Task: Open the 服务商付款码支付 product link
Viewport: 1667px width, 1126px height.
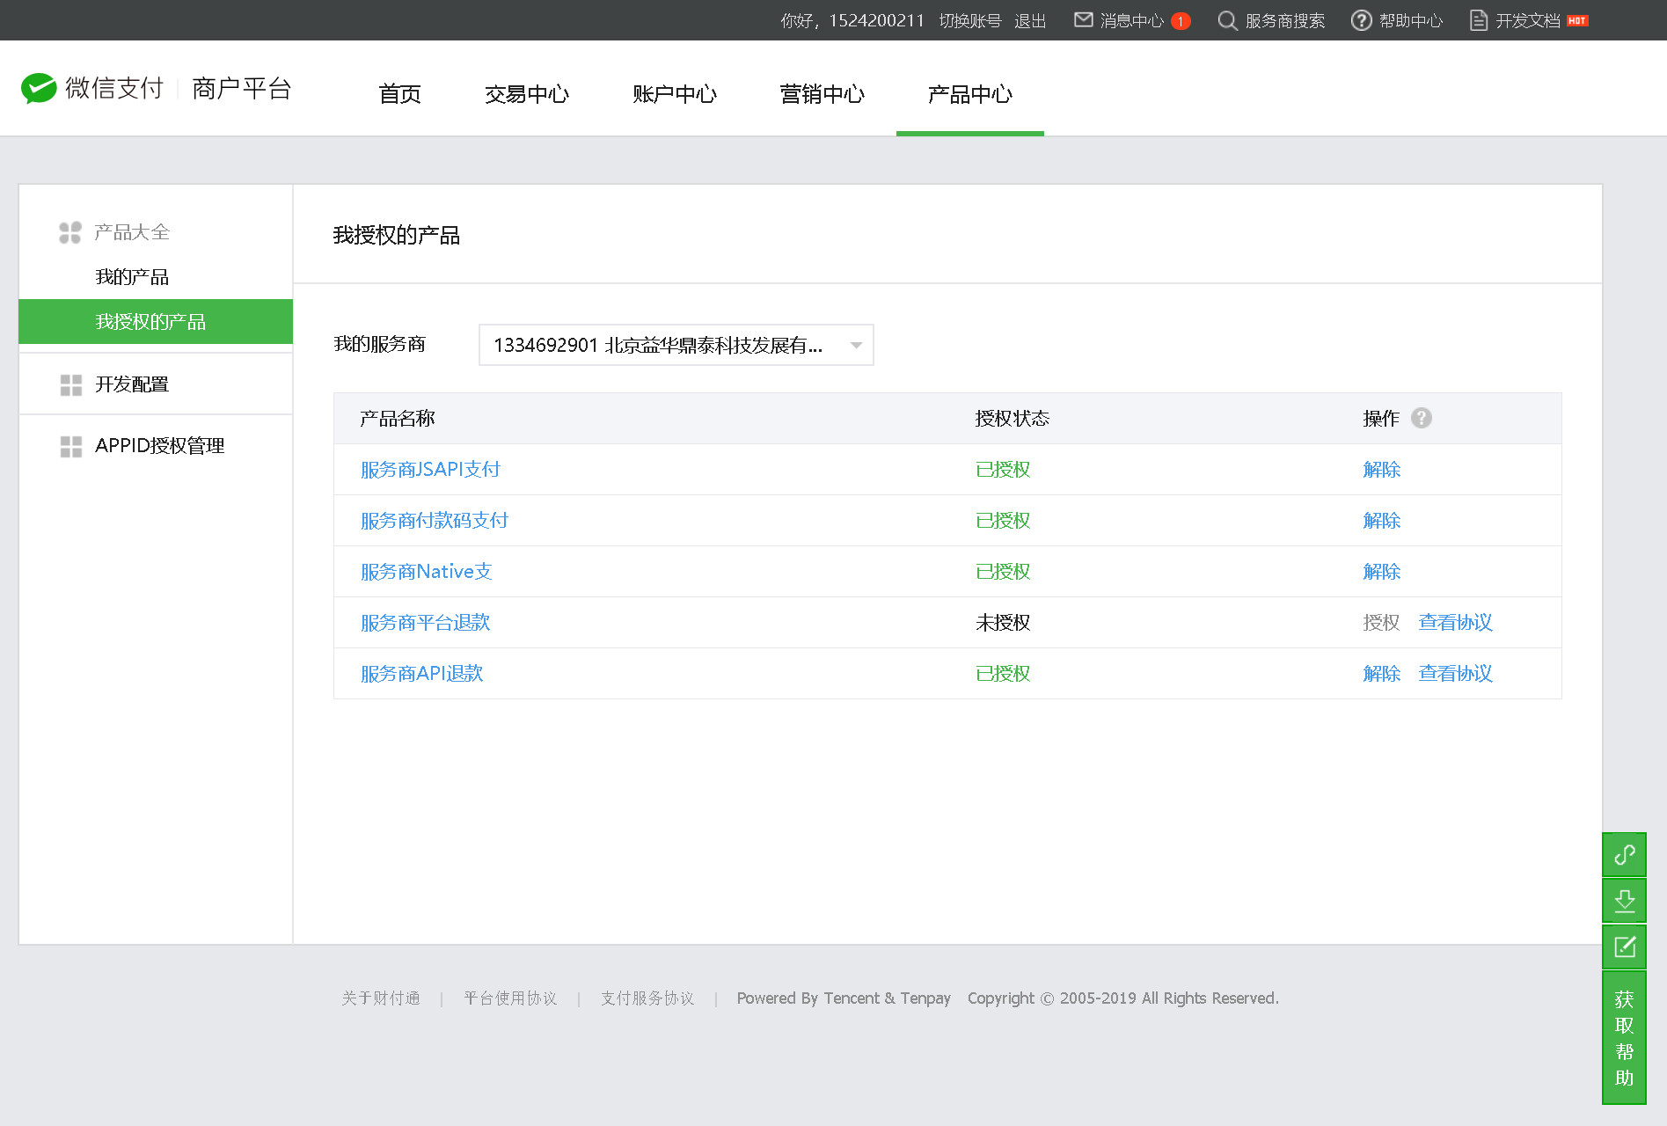Action: (434, 521)
